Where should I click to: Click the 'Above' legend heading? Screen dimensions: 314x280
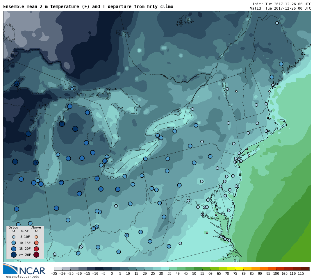point(36,227)
